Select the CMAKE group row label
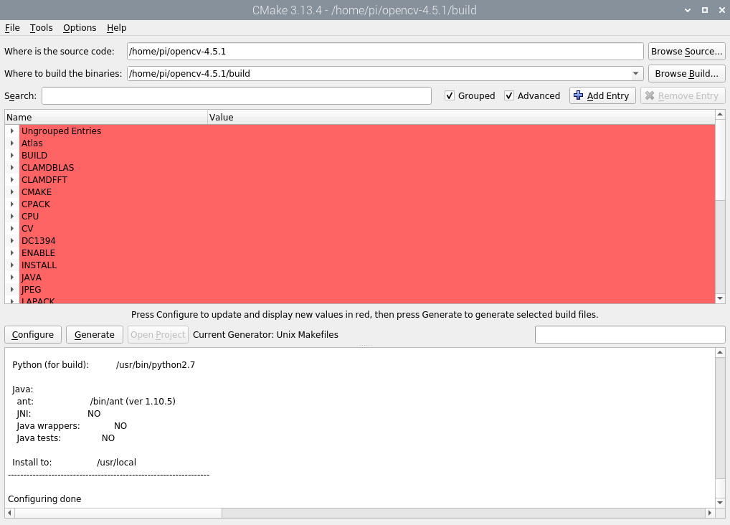730x525 pixels. (x=37, y=192)
